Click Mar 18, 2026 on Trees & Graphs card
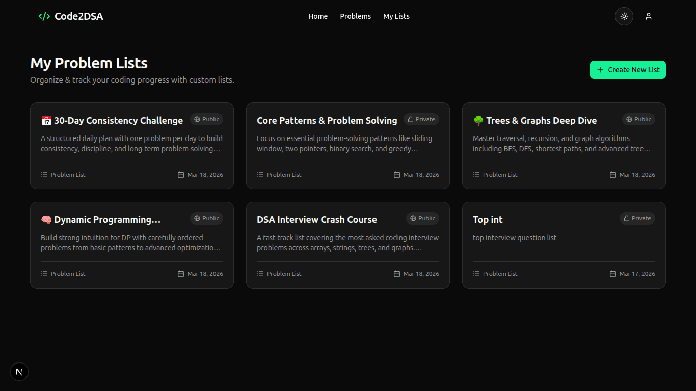This screenshot has height=391, width=696. pos(637,175)
